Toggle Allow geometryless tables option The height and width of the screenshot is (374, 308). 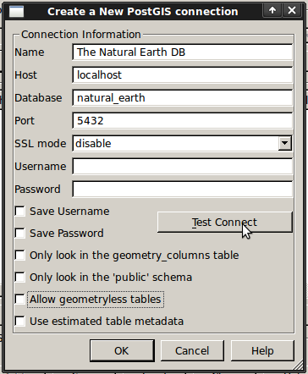tap(20, 300)
